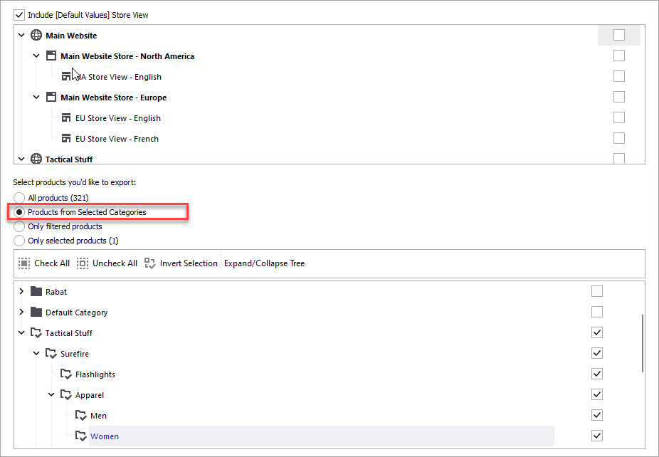
Task: Click the North America store icon
Action: coord(51,56)
